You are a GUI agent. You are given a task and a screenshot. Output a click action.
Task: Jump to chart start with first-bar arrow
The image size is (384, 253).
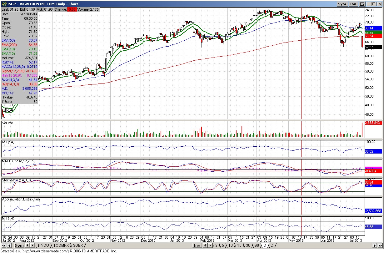coord(3,245)
